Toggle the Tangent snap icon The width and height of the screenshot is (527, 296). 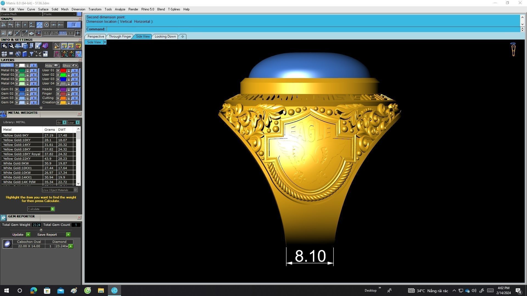(x=11, y=25)
